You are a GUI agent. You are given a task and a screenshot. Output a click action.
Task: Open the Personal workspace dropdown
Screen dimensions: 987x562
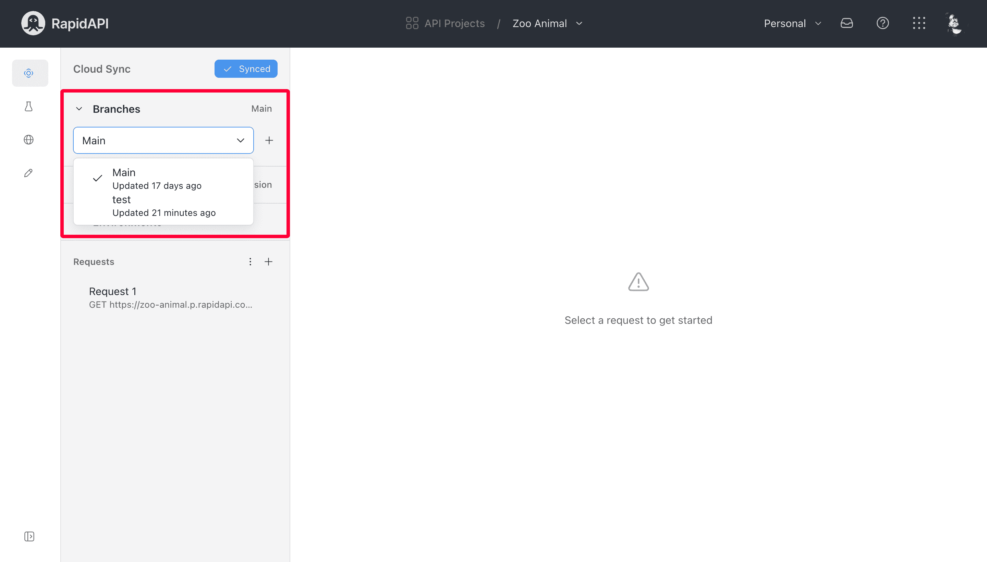click(792, 23)
